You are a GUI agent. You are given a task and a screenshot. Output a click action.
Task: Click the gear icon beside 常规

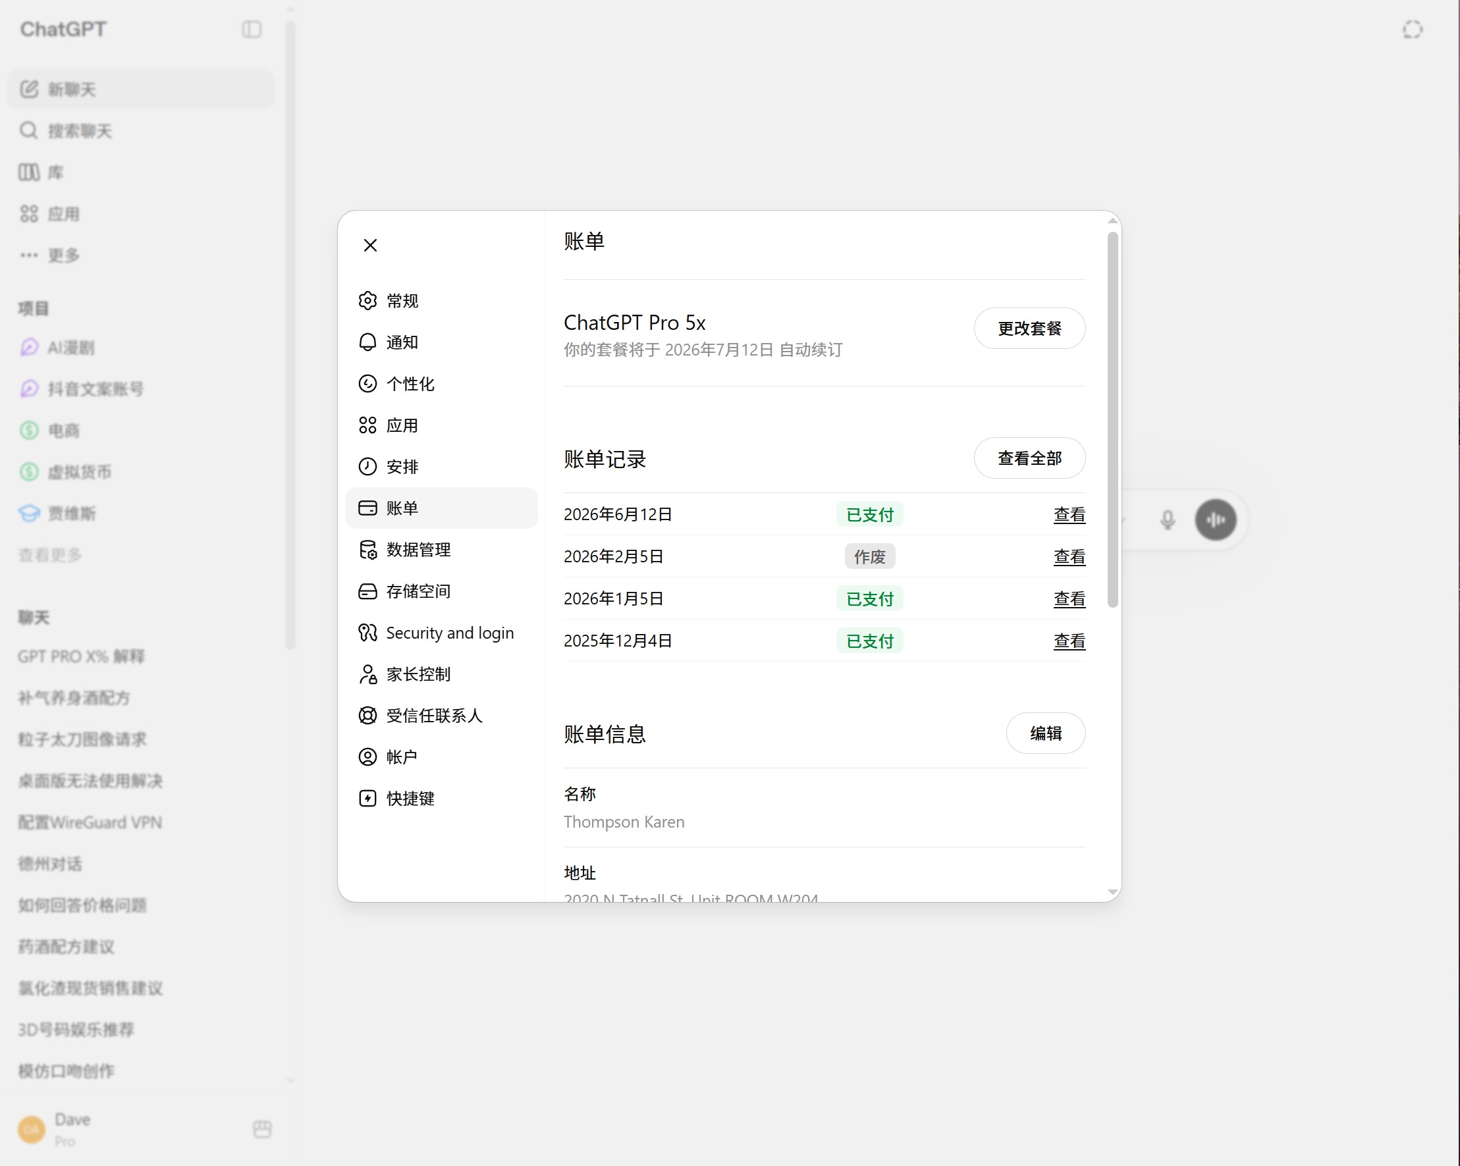pos(367,301)
